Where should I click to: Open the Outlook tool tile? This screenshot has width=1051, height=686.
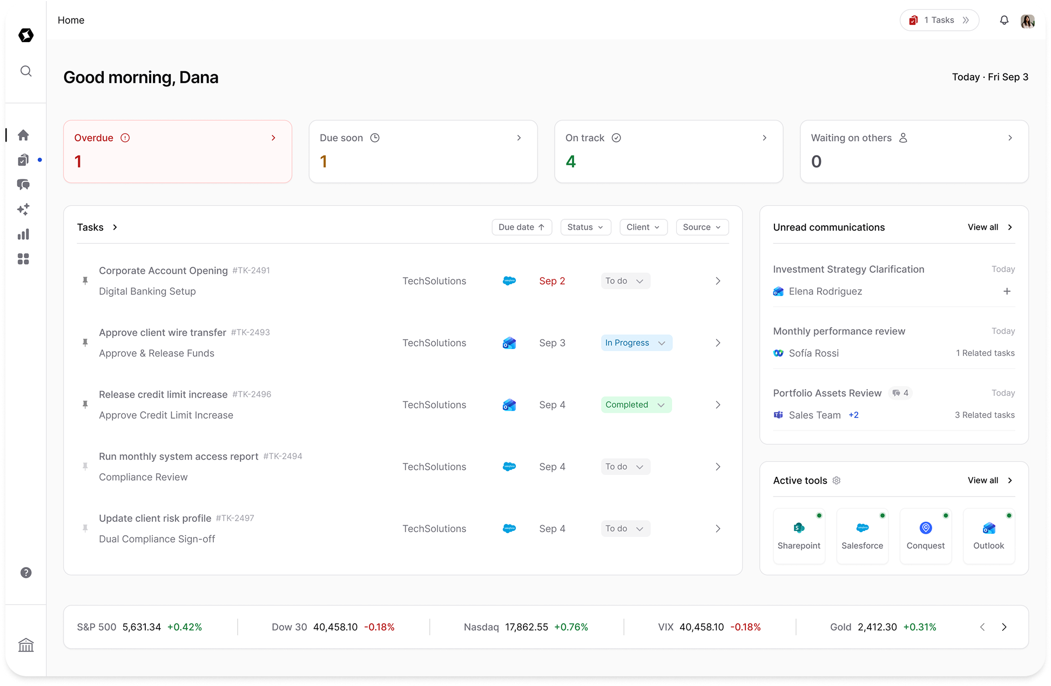pyautogui.click(x=989, y=536)
